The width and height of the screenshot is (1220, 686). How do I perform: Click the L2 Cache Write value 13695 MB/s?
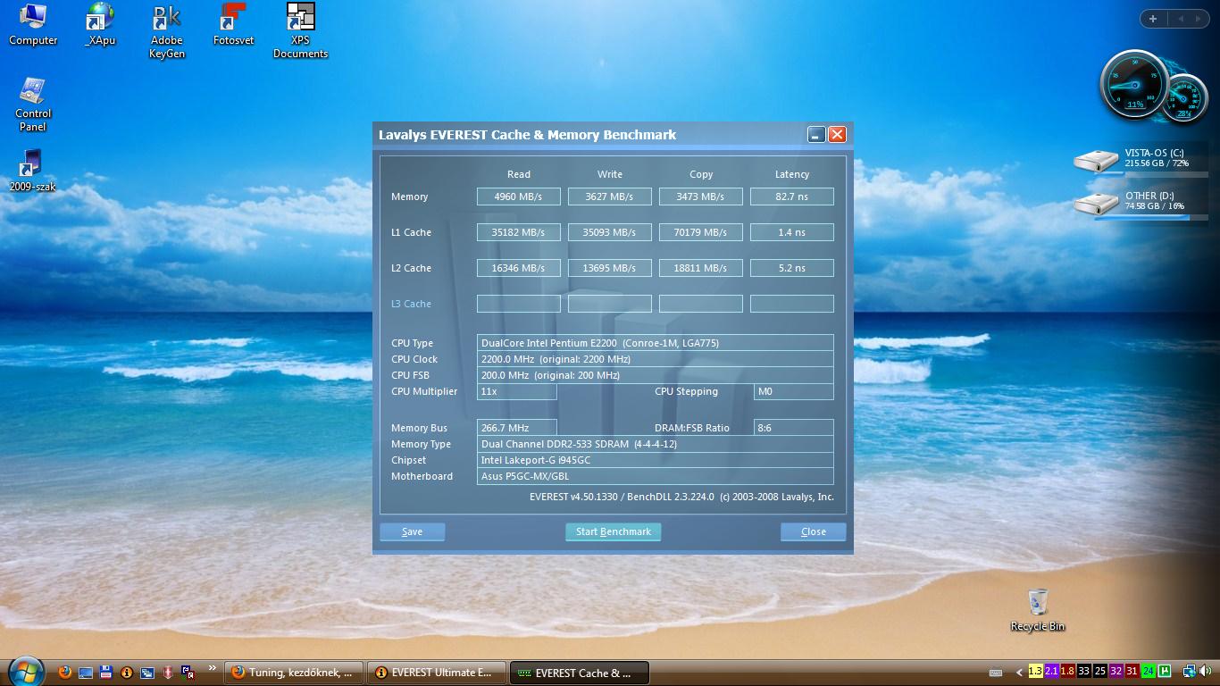coord(610,268)
